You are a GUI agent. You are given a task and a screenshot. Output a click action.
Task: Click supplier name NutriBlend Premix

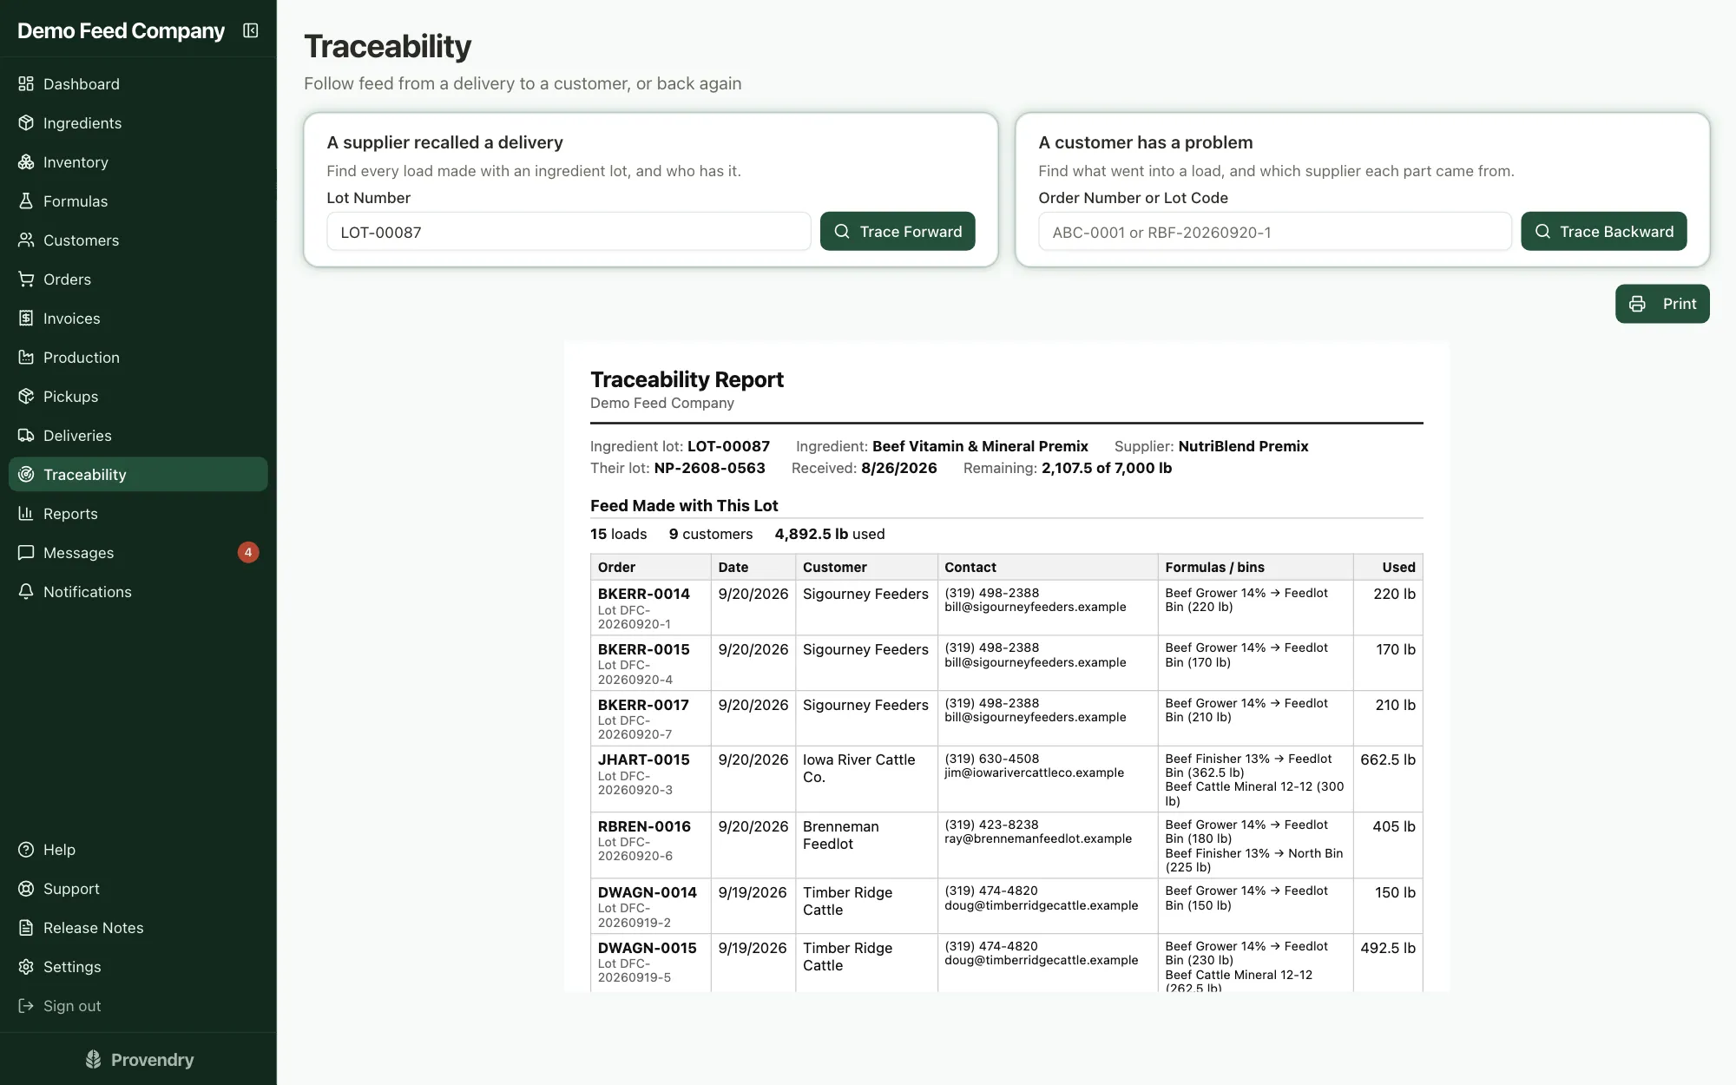coord(1243,446)
